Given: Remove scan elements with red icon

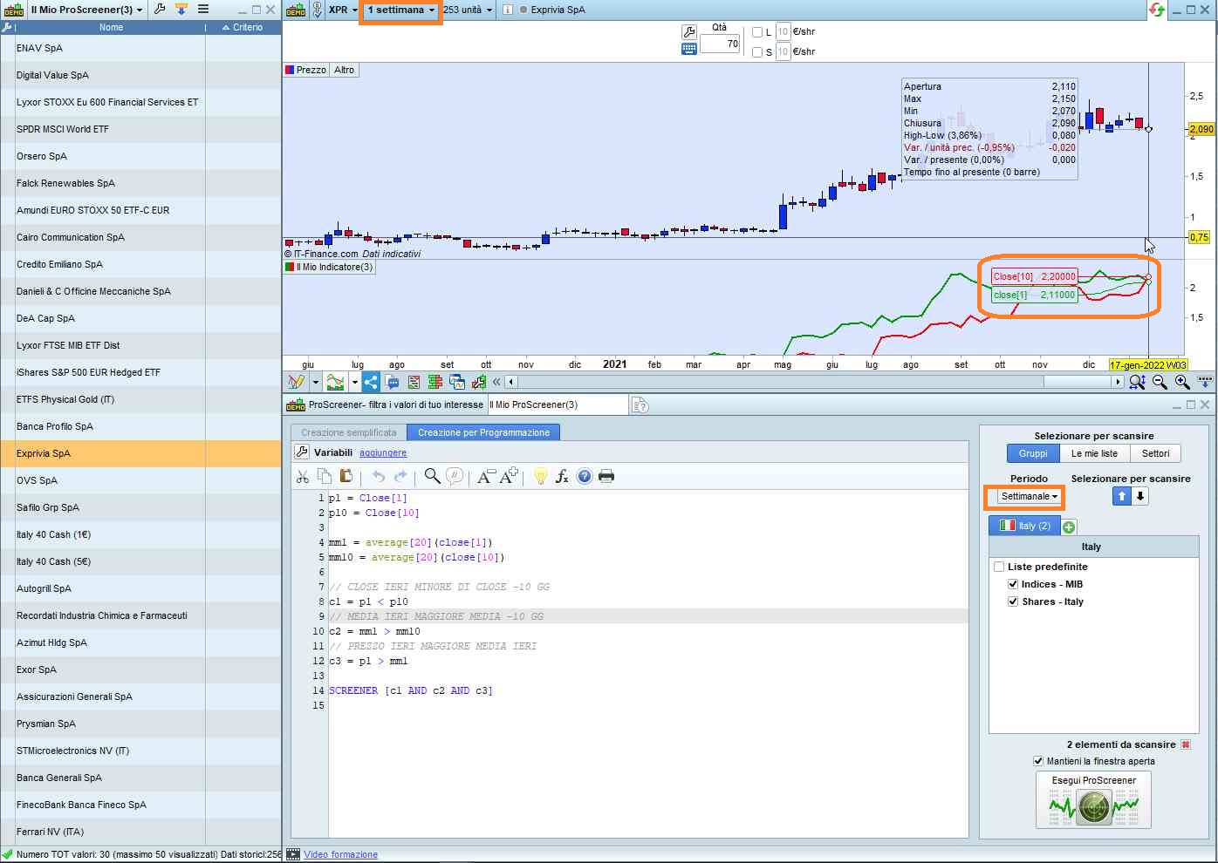Looking at the screenshot, I should 1186,744.
